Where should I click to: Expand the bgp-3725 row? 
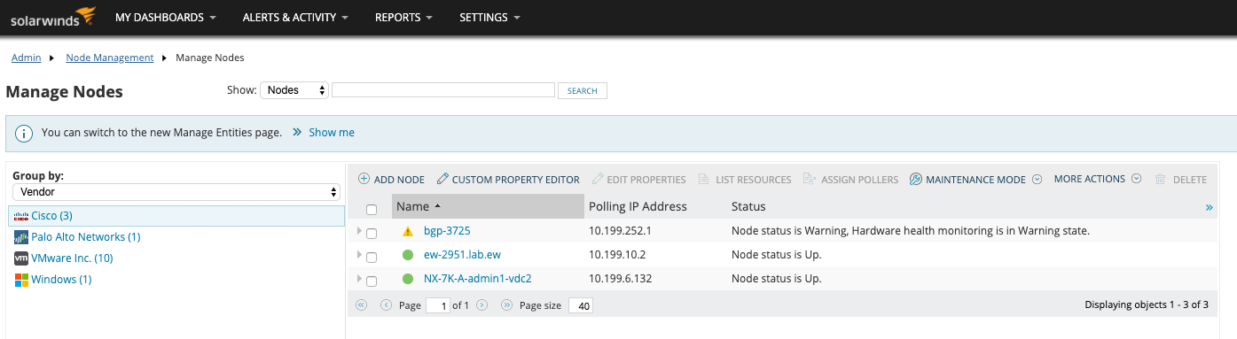tap(359, 231)
